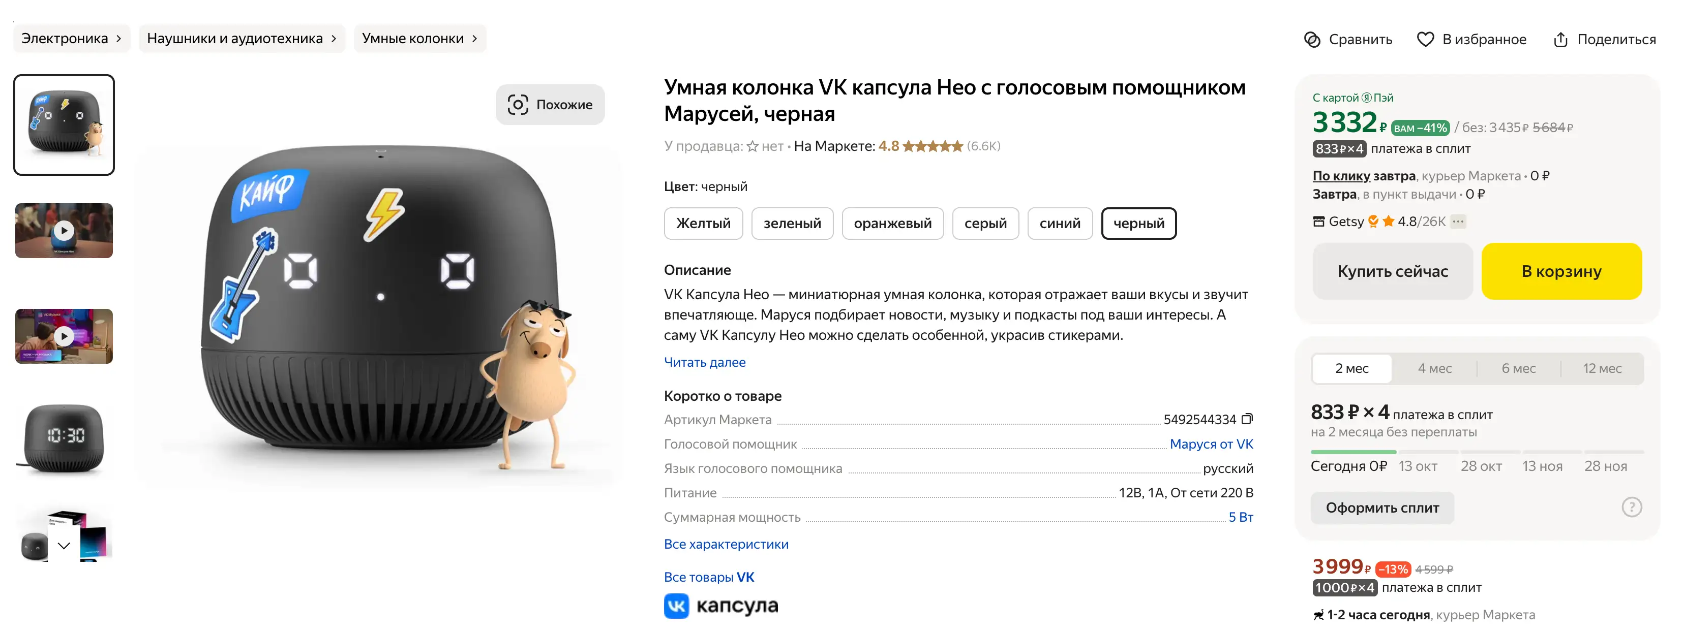
Task: Click the similar items (Похожие) camera icon
Action: (x=518, y=105)
